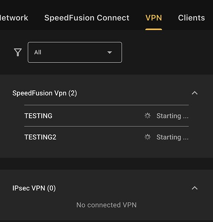Open the Clients tab
The width and height of the screenshot is (213, 222).
point(192,18)
